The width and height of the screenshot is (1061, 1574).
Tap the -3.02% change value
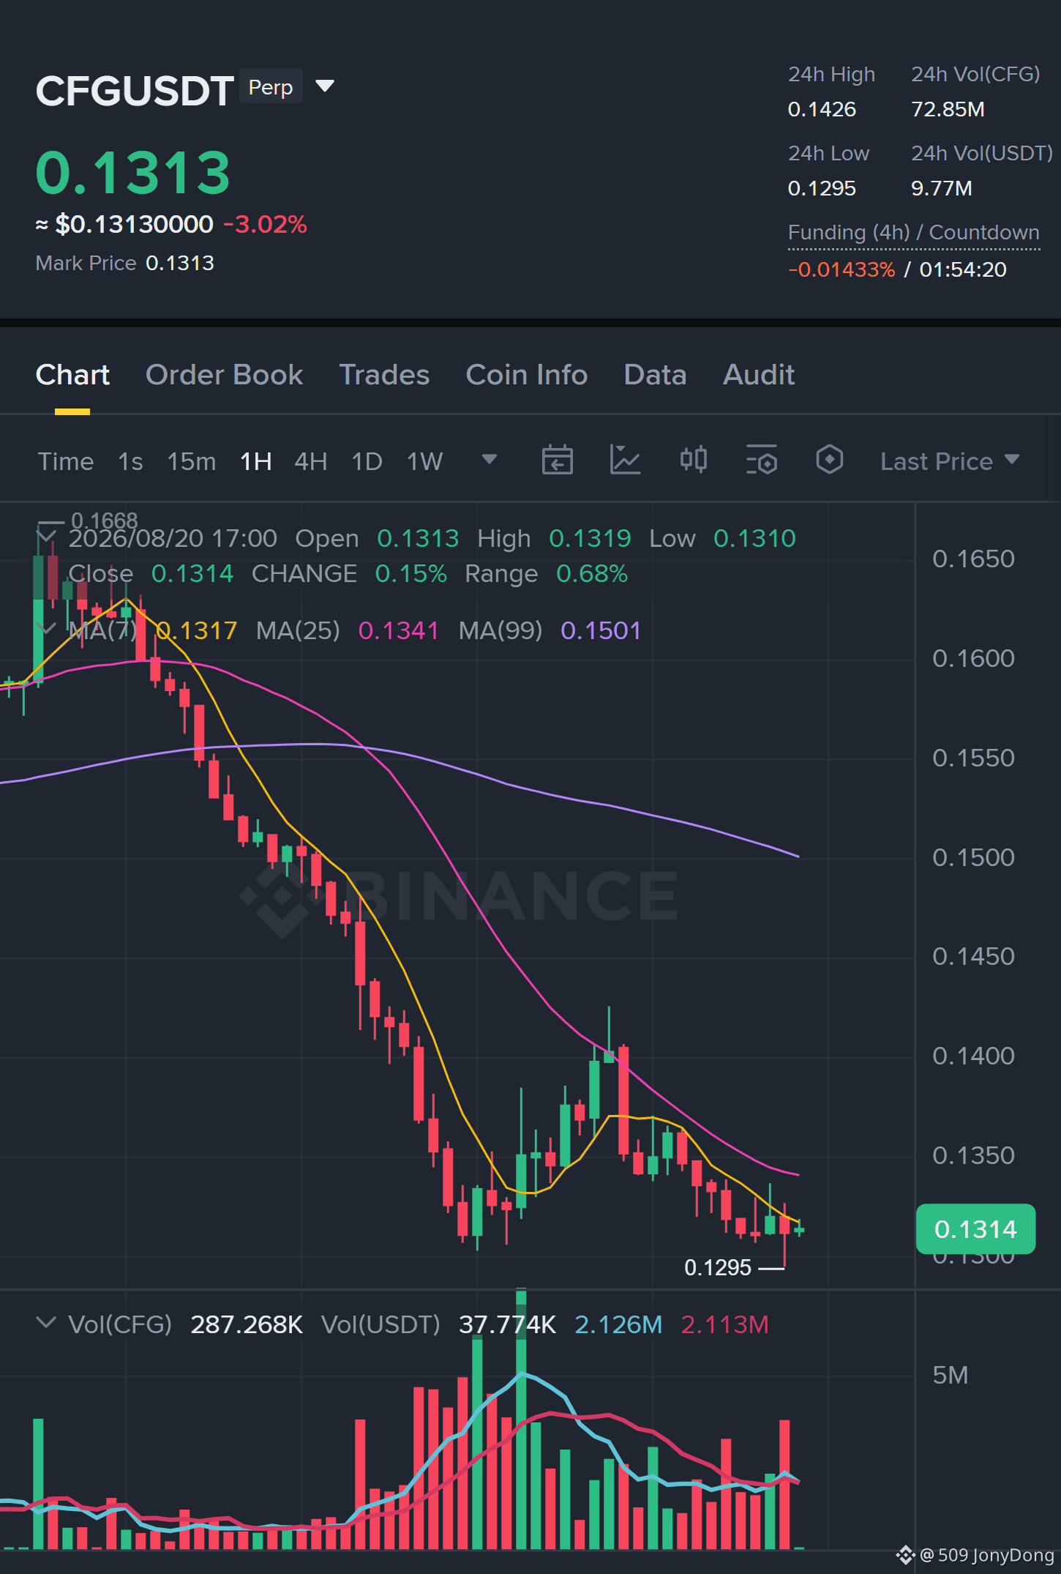tap(265, 224)
